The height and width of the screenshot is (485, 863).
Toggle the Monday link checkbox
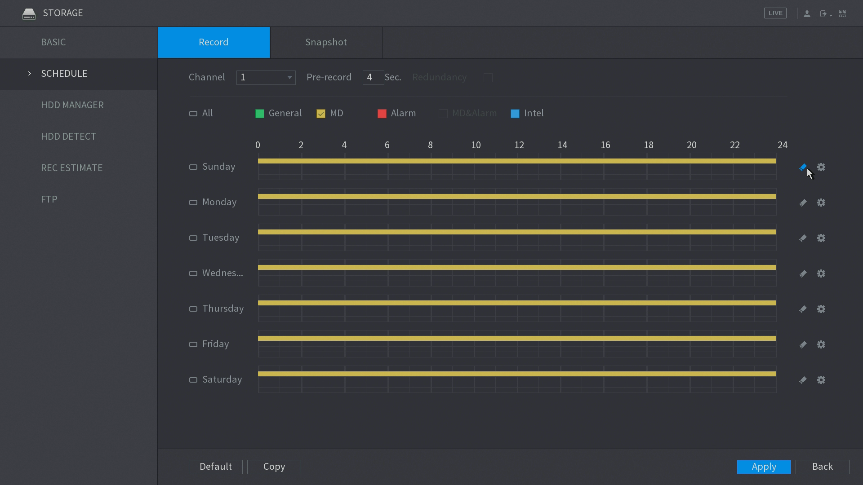click(193, 203)
